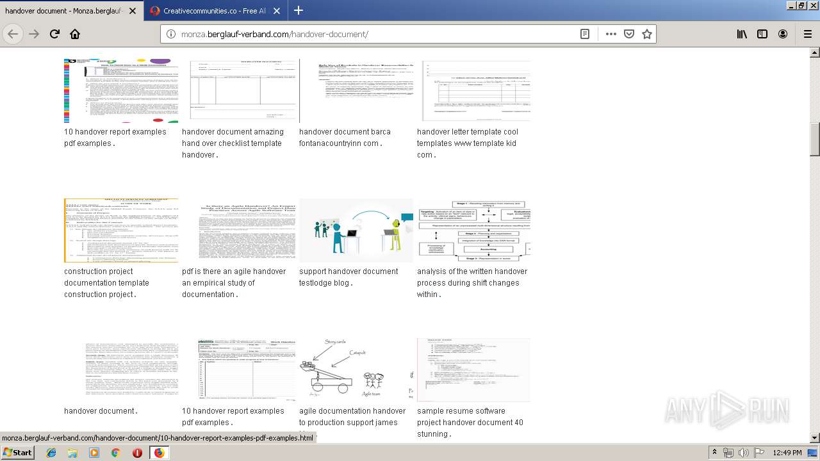Switch to Creativecommunities.co - Free All tab
Image resolution: width=820 pixels, height=461 pixels.
tap(216, 11)
